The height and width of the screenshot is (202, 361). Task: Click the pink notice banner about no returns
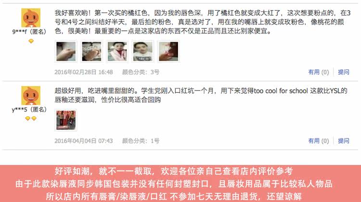[180, 184]
